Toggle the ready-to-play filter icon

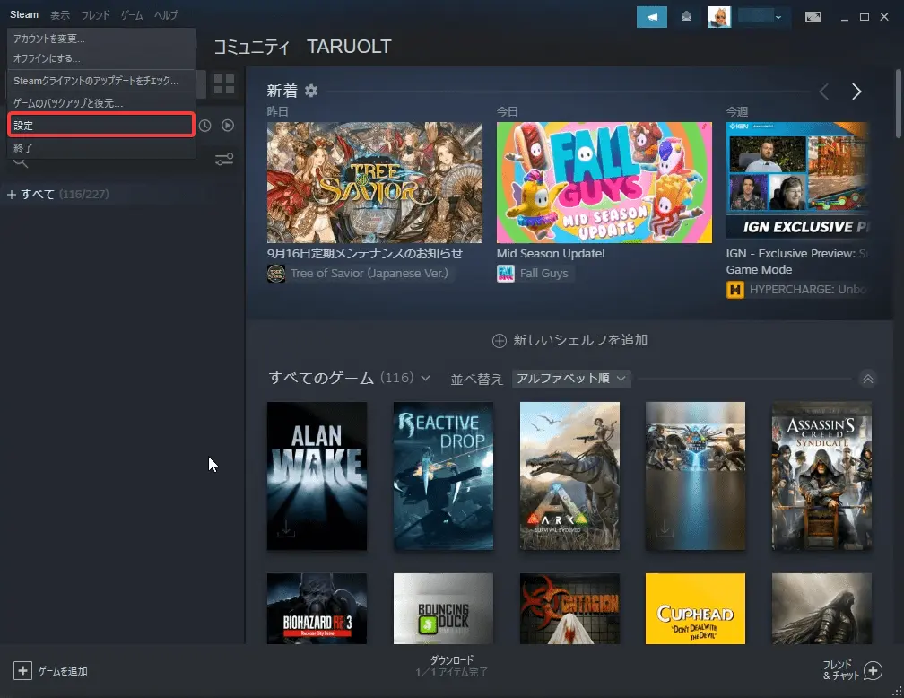coord(228,126)
